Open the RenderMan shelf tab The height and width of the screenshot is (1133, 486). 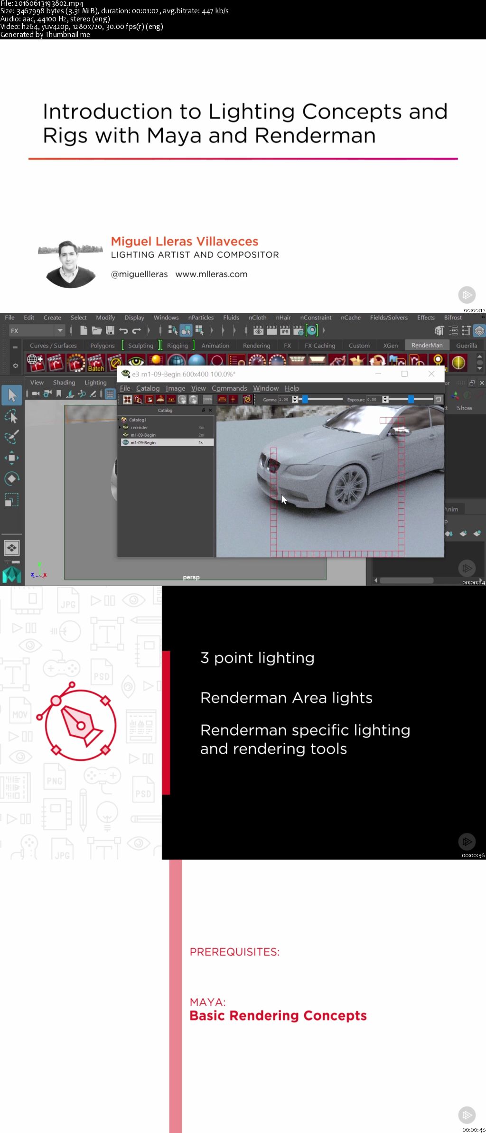(427, 346)
